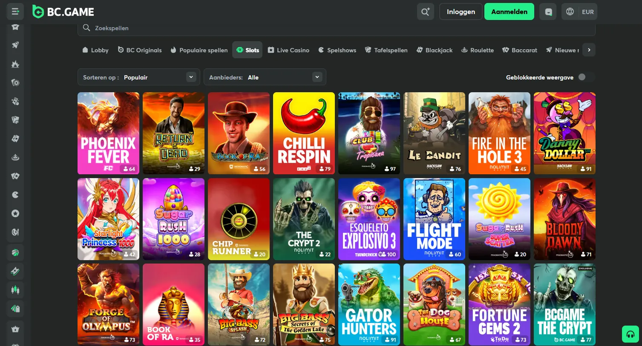The image size is (642, 346).
Task: Select the rocket crash-games icon in the sidebar
Action: [x=15, y=45]
